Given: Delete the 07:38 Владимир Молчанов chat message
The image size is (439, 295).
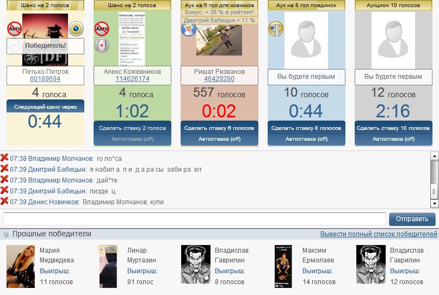Looking at the screenshot, I should (x=4, y=158).
